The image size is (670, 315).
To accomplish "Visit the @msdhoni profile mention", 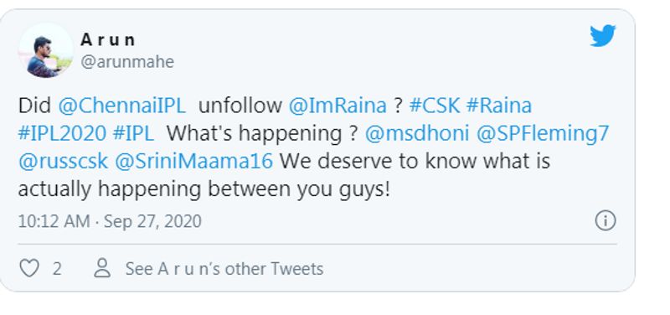I will 417,133.
